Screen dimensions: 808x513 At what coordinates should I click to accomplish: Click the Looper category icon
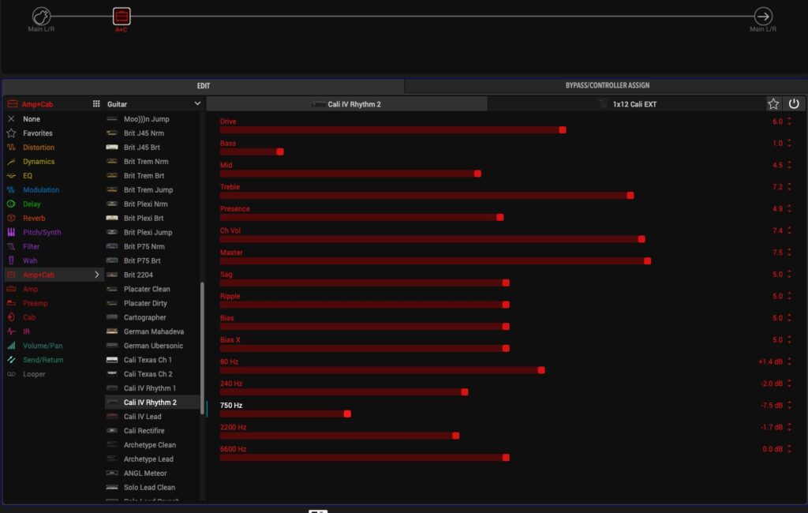11,374
